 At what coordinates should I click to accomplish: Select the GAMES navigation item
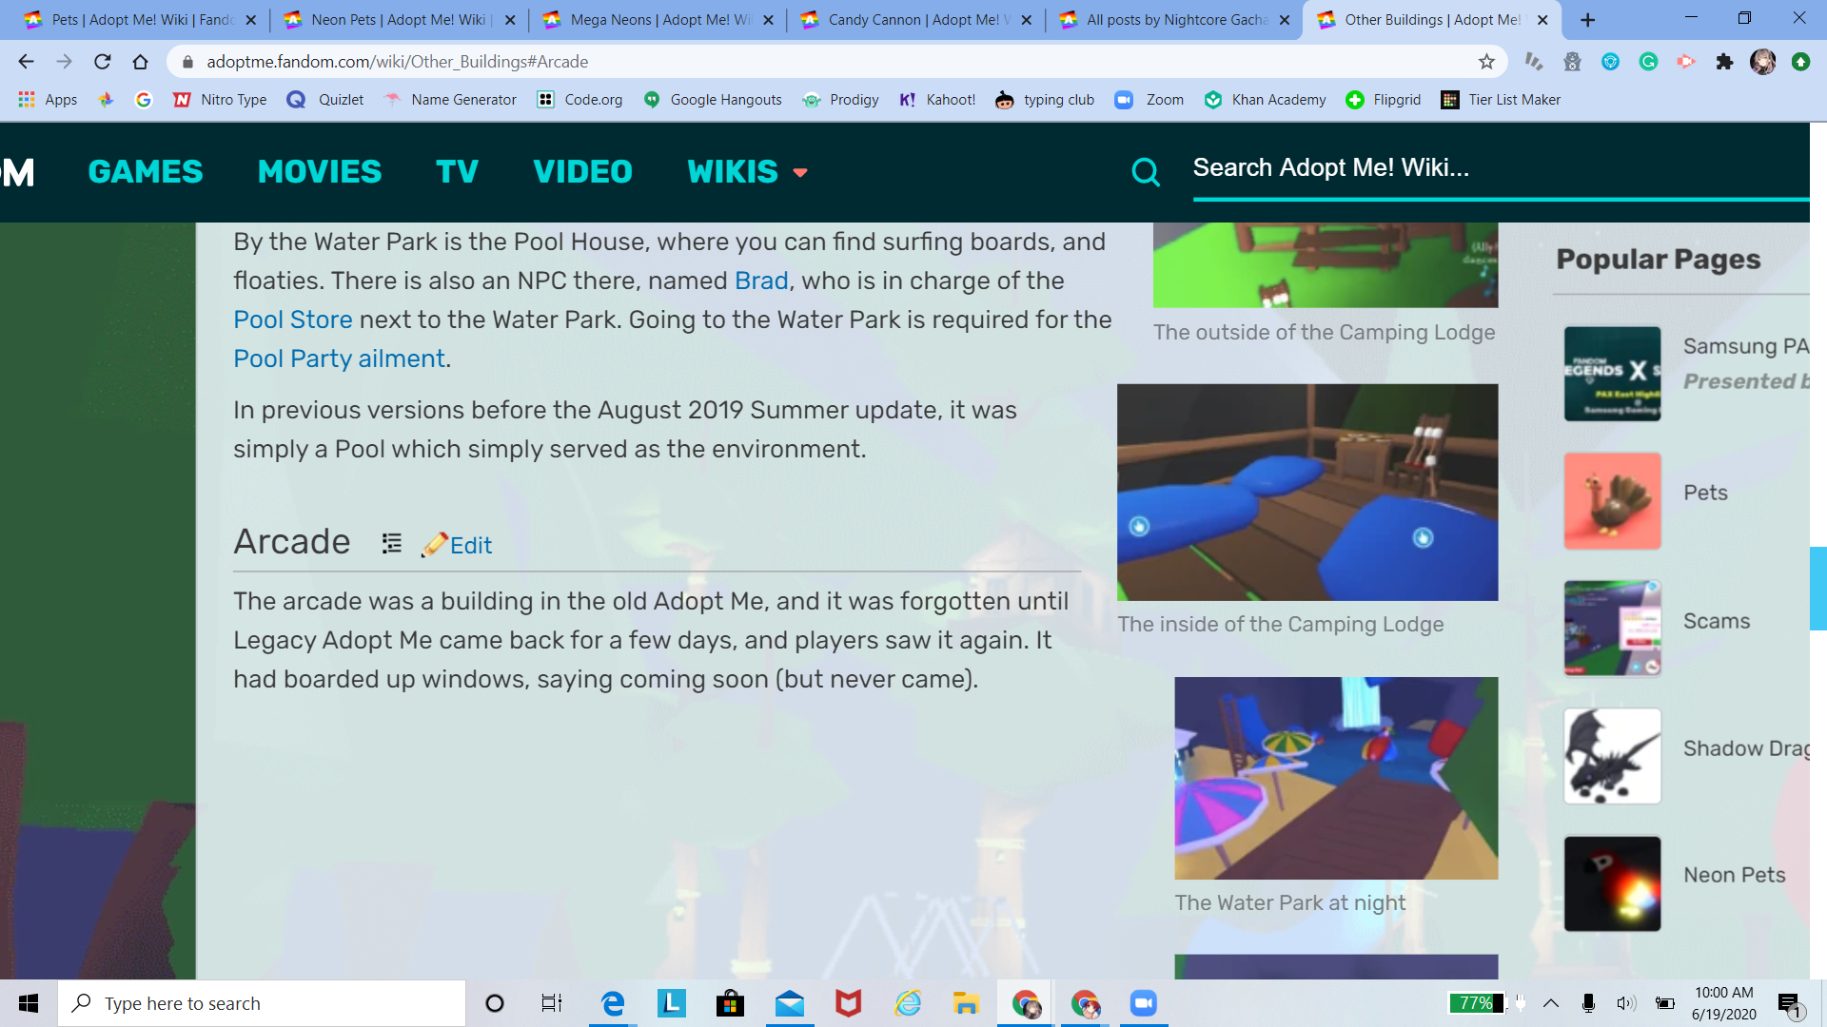146,172
